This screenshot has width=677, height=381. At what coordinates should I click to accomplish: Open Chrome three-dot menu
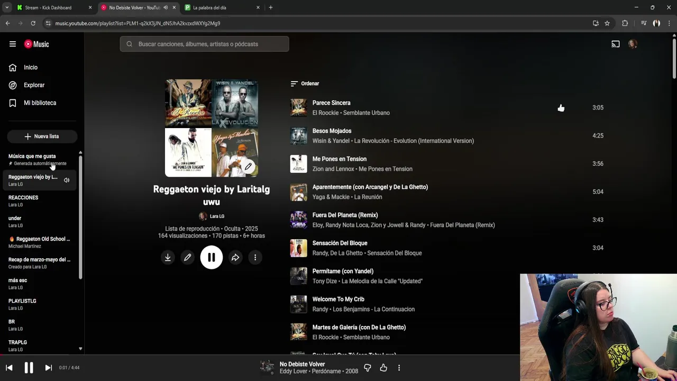[670, 23]
